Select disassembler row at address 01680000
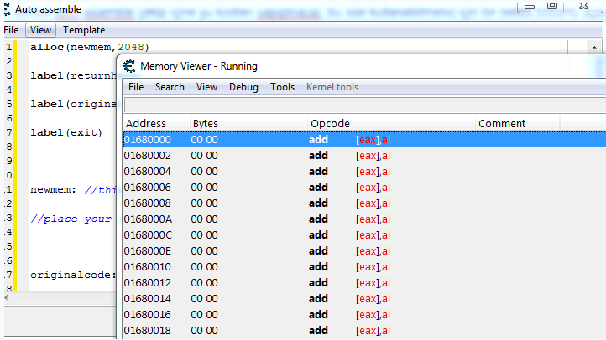This screenshot has height=340, width=606. 364,140
